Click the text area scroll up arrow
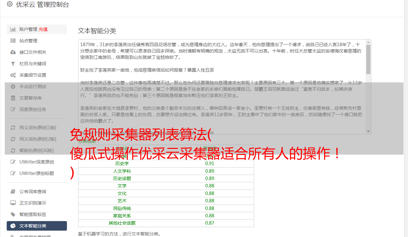Screen dimensions: 408x237 pyautogui.click(x=368, y=42)
